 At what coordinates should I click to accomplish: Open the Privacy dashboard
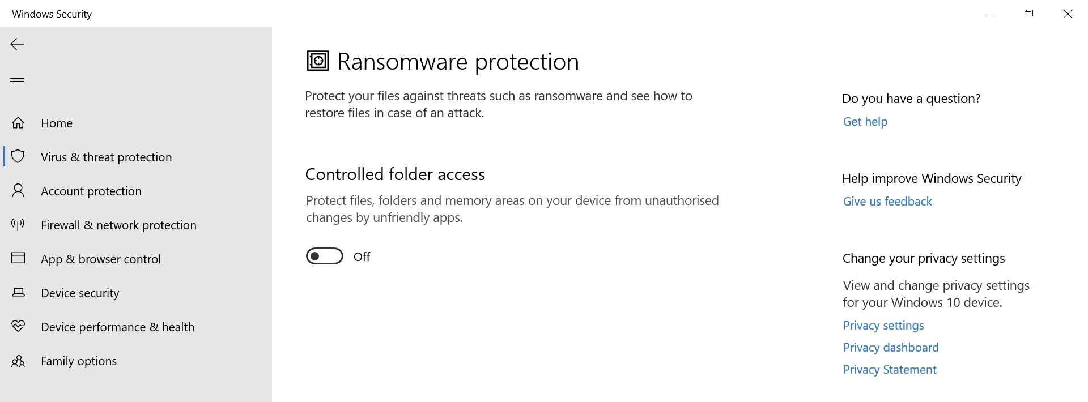click(x=891, y=347)
